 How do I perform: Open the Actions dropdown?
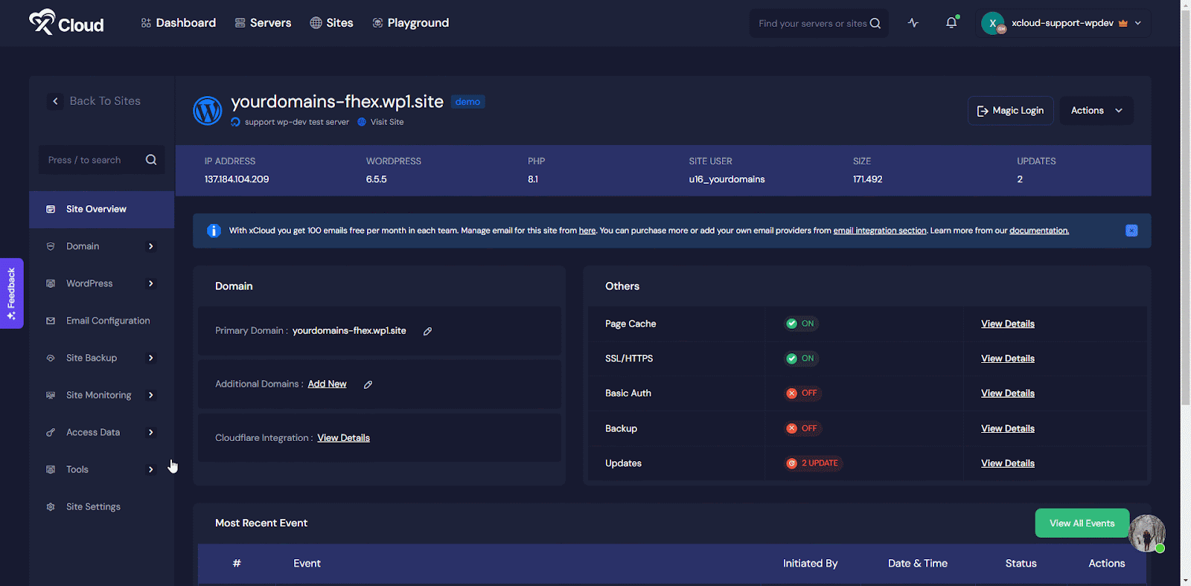click(1096, 111)
